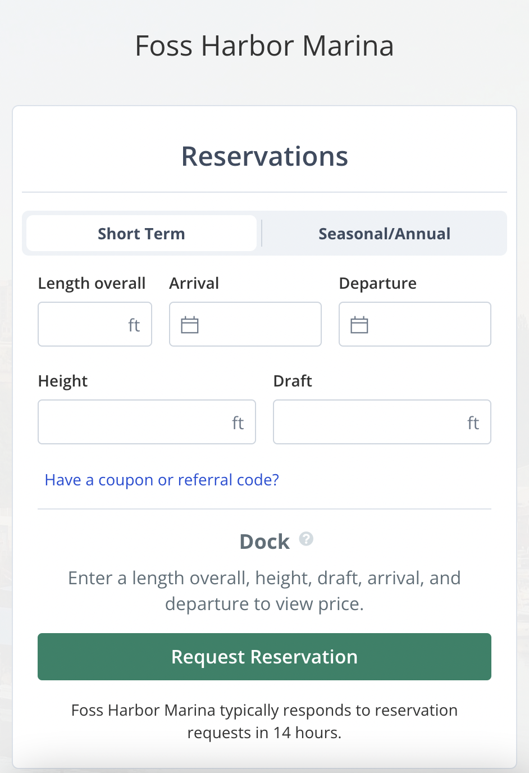This screenshot has height=773, width=529.
Task: Open the Arrival date field
Action: tap(258, 325)
